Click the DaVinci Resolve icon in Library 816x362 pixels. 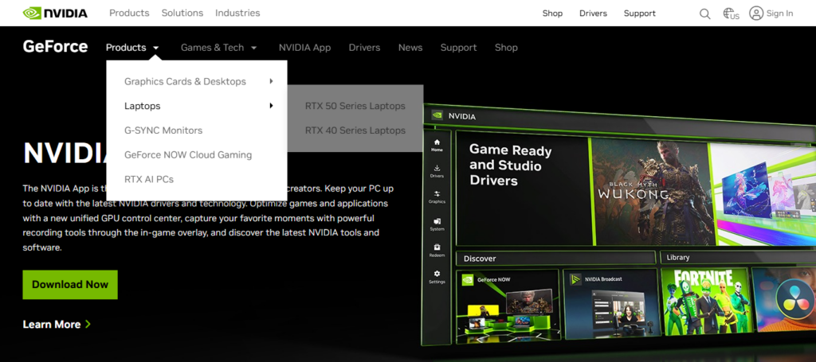pyautogui.click(x=795, y=300)
